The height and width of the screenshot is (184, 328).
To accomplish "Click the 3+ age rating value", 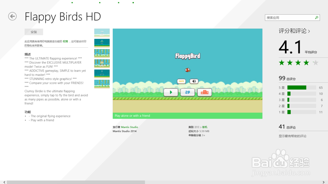I will click(204, 135).
